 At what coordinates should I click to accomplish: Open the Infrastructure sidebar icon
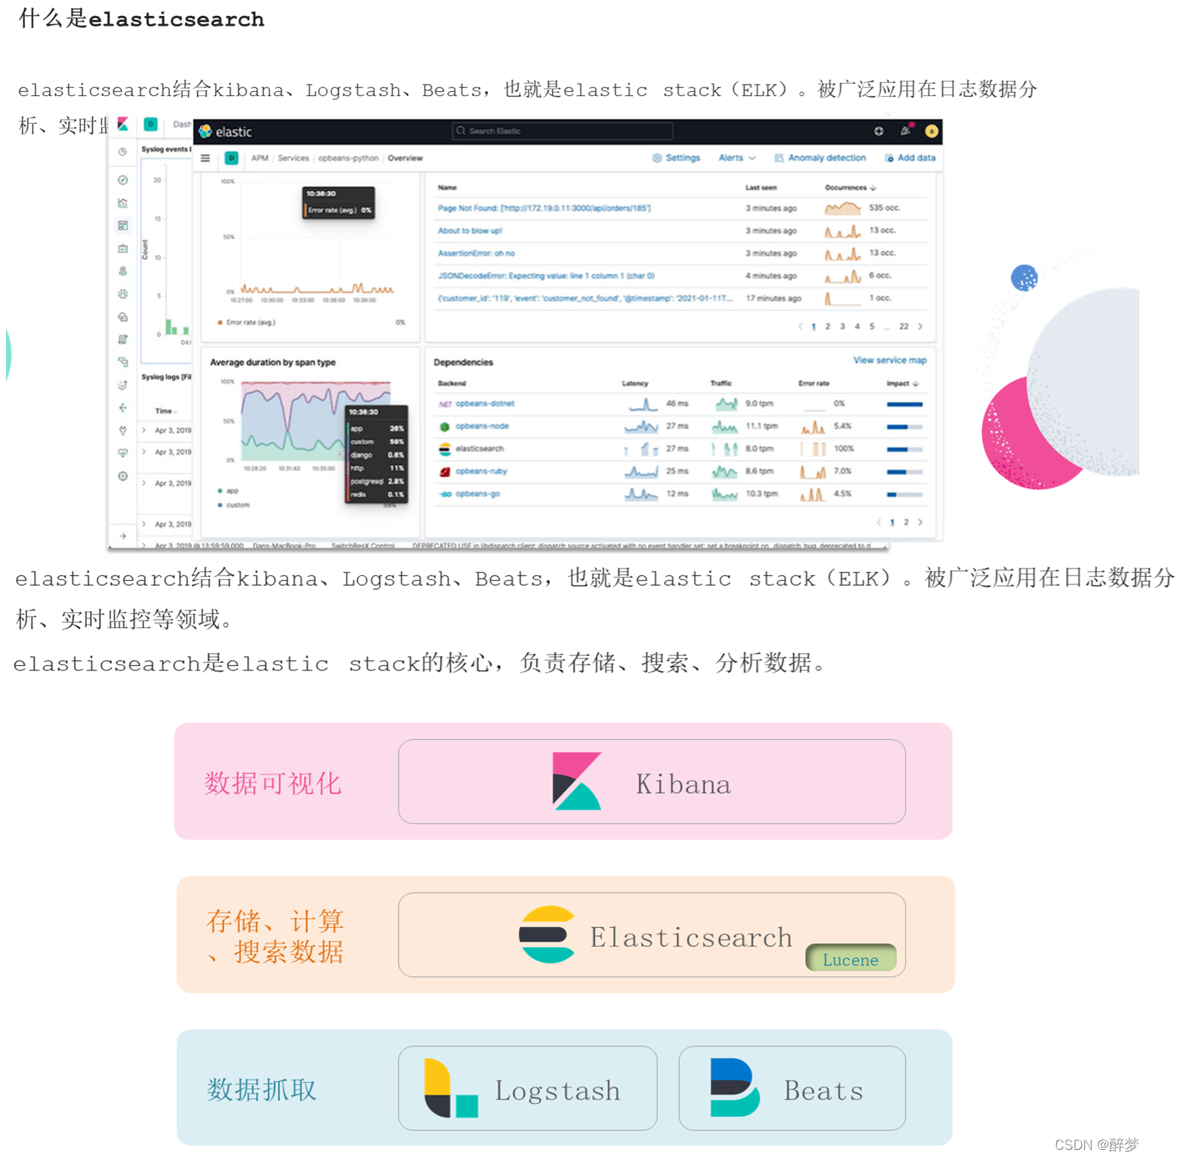(122, 317)
